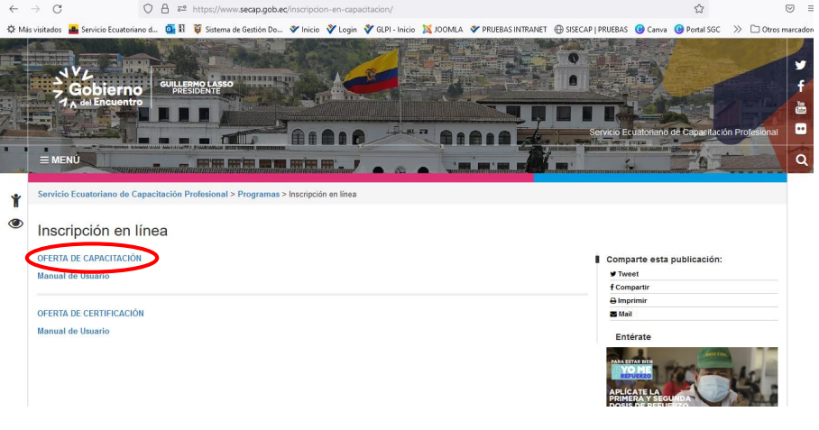Click the OFERTA DE CERTIFICACIÓN link

pyautogui.click(x=90, y=313)
